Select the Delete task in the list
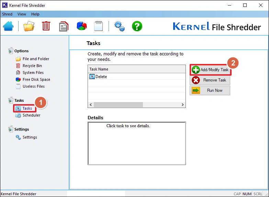Screen dimensions: 269x197 (101, 77)
